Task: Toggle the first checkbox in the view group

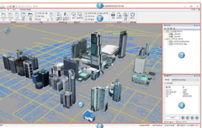Action: [86, 13]
